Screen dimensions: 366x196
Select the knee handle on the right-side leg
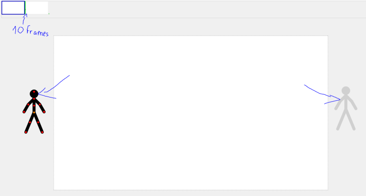click(38, 122)
